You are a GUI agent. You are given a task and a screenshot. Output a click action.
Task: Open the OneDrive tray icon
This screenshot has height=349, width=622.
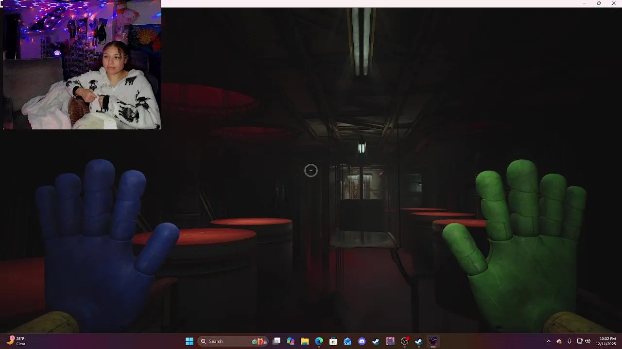point(559,341)
